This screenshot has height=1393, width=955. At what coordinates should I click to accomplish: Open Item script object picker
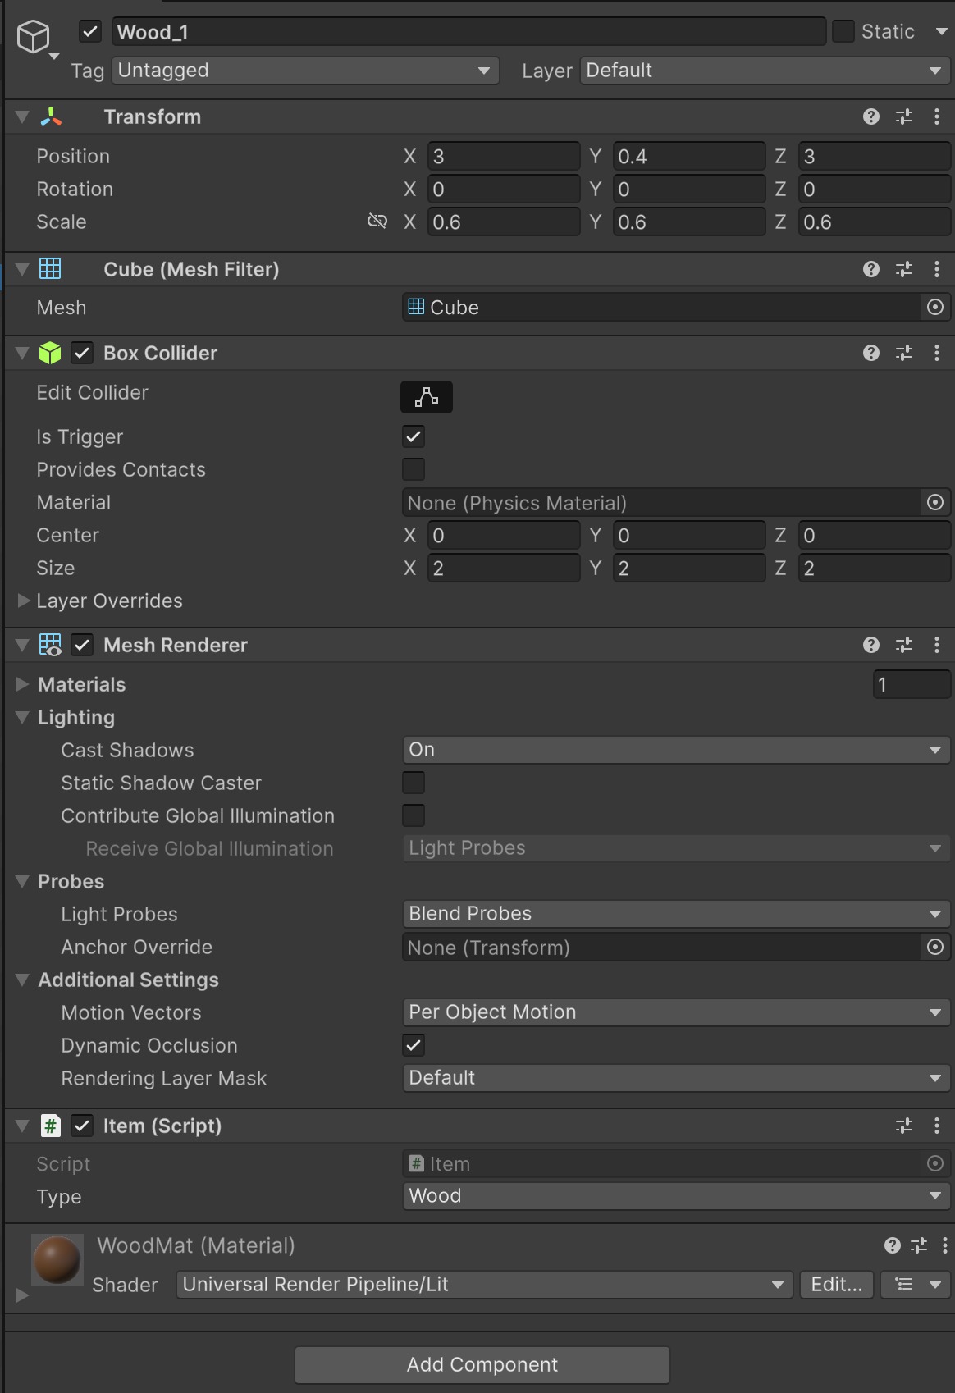point(935,1163)
